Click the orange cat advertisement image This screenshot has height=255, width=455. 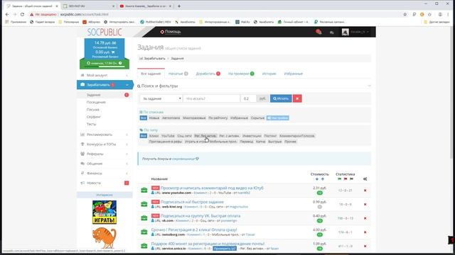click(105, 238)
